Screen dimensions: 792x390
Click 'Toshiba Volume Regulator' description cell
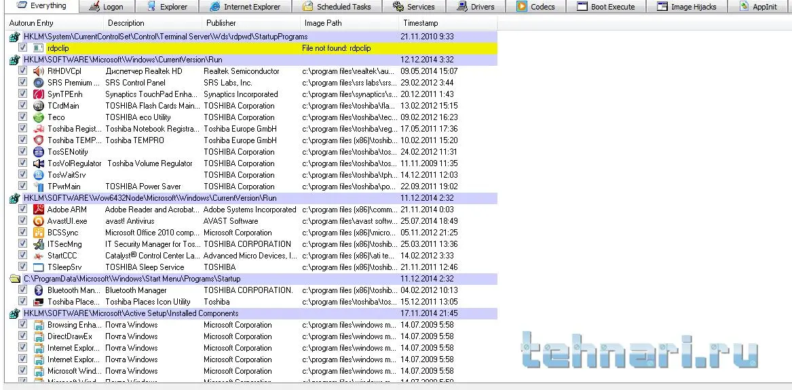(x=150, y=163)
